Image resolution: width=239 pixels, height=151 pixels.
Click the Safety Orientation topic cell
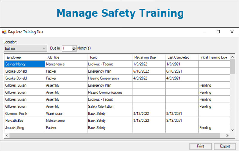coord(110,107)
